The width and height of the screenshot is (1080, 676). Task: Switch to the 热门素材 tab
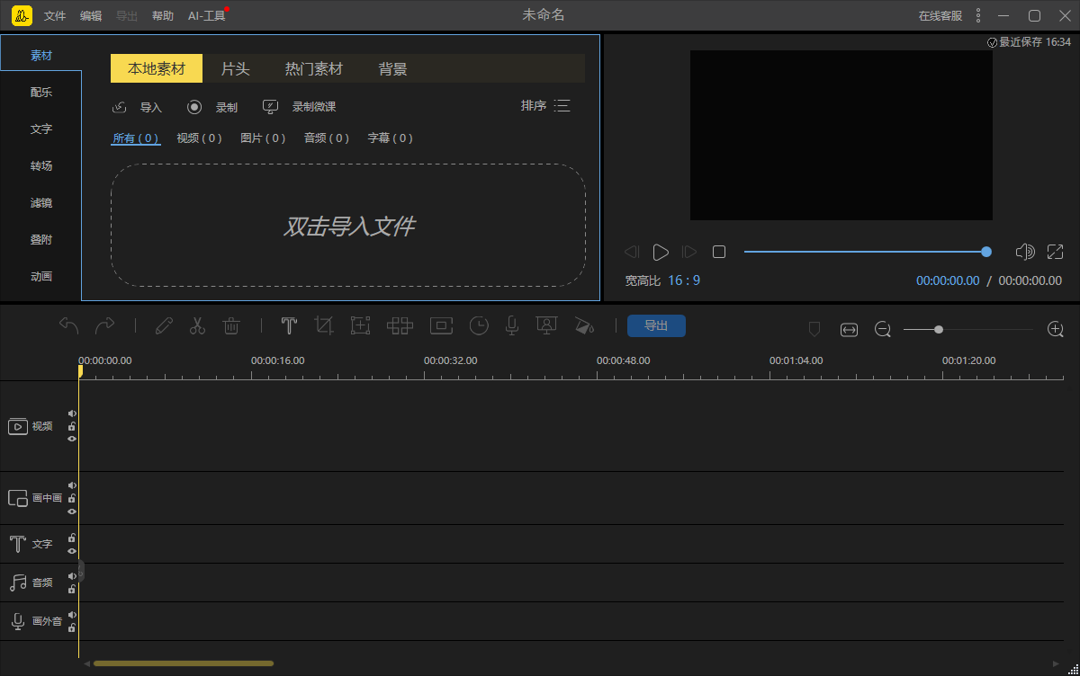click(x=314, y=69)
